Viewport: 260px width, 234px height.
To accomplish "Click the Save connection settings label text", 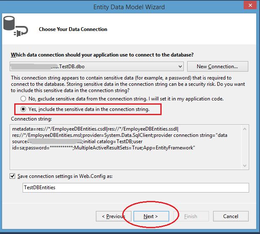I will click(68, 176).
